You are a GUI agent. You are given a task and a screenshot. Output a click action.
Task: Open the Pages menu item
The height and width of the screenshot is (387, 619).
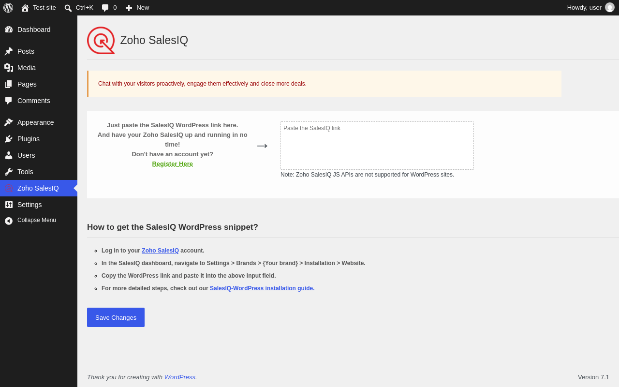[x=39, y=84]
